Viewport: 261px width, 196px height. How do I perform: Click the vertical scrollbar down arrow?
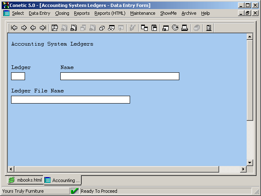click(250, 162)
